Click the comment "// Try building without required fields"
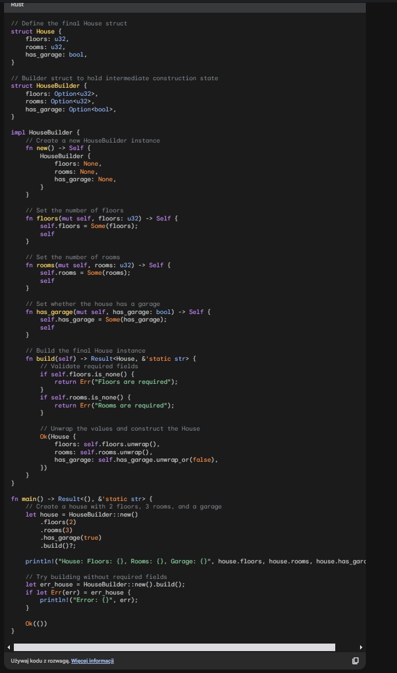The height and width of the screenshot is (673, 397). point(96,577)
